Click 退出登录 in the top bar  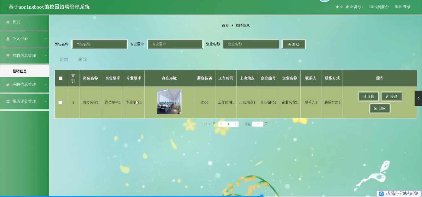pos(403,6)
